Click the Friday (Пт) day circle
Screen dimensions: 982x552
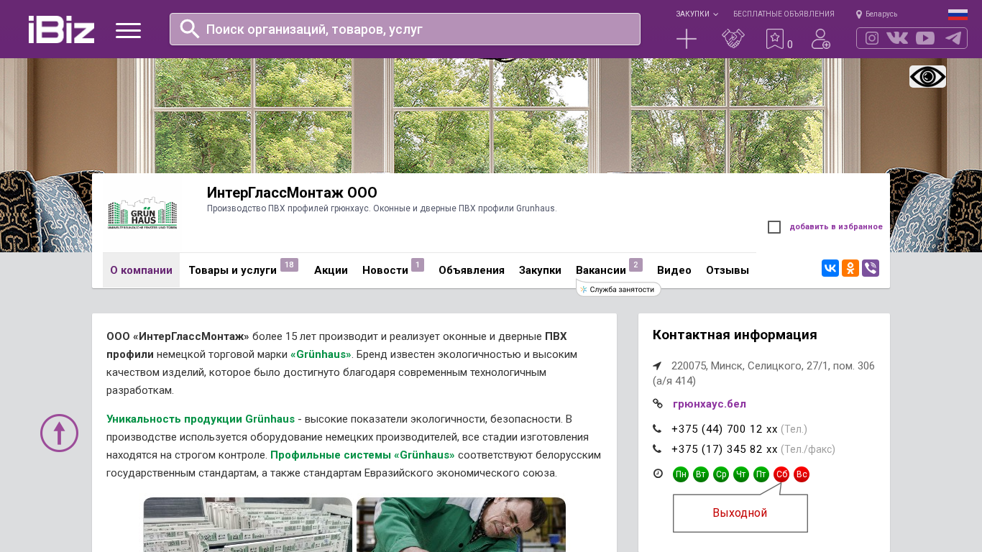[x=761, y=474]
